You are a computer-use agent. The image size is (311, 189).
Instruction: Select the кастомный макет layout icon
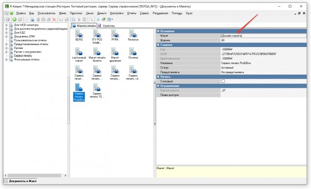point(79,55)
